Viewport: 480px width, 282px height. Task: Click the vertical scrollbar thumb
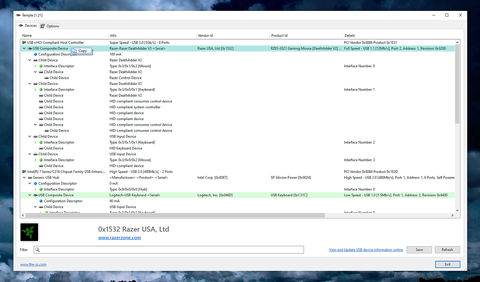click(x=457, y=84)
